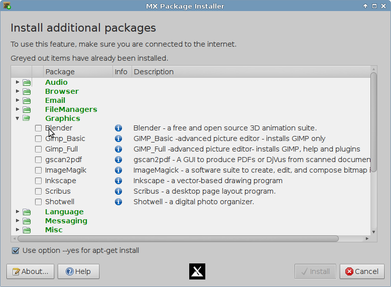Click the FileManagers folder icon
The image size is (391, 287).
tap(27, 109)
